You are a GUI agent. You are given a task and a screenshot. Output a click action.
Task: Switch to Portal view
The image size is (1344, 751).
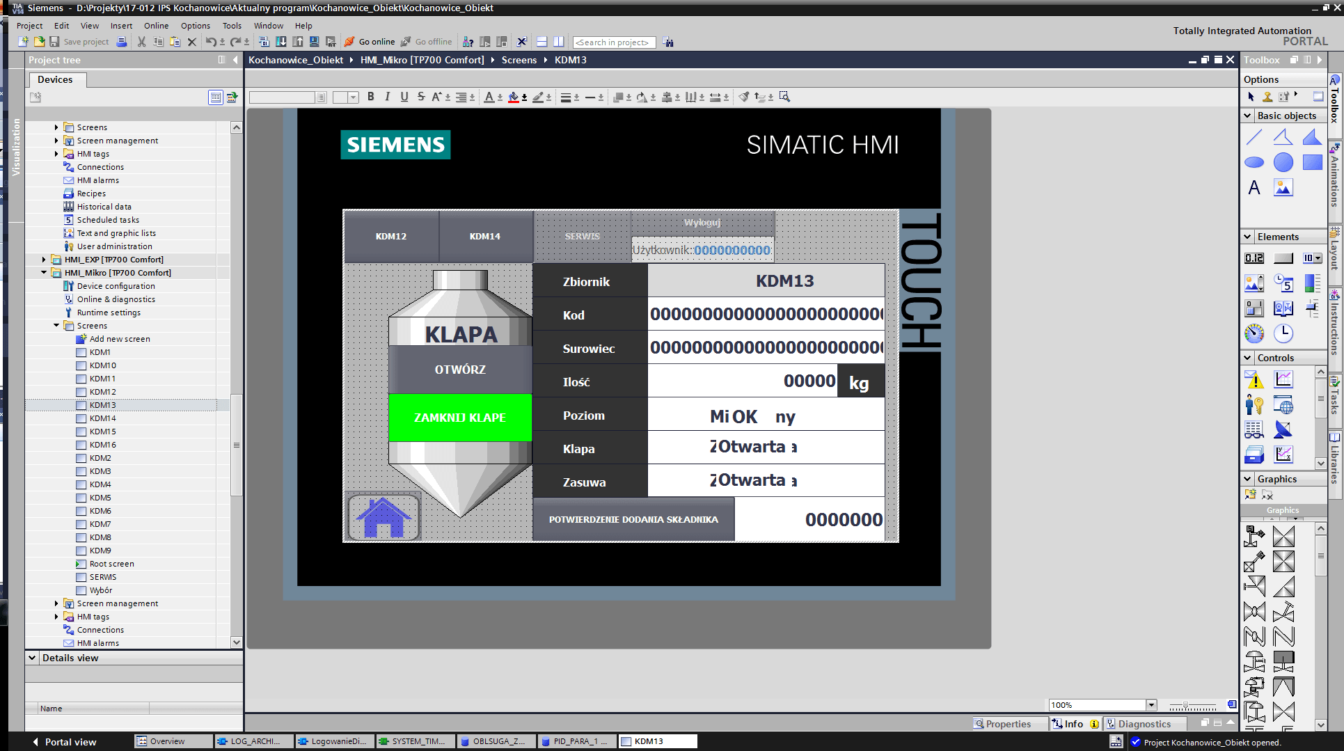64,742
